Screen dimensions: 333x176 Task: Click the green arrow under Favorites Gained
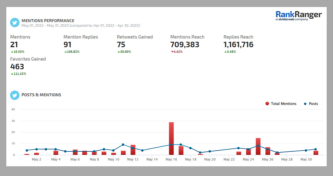12,74
